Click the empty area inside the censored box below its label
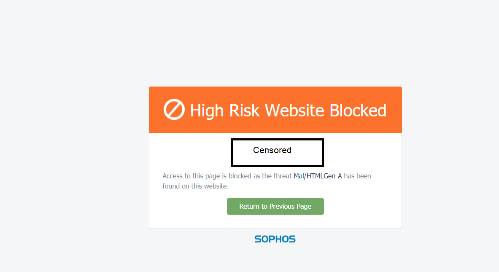 pyautogui.click(x=277, y=160)
